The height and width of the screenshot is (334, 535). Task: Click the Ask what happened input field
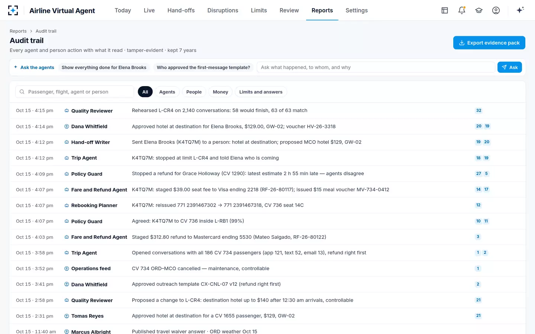point(376,67)
